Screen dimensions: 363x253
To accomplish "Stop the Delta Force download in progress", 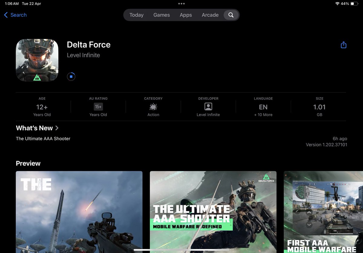I will click(x=71, y=77).
